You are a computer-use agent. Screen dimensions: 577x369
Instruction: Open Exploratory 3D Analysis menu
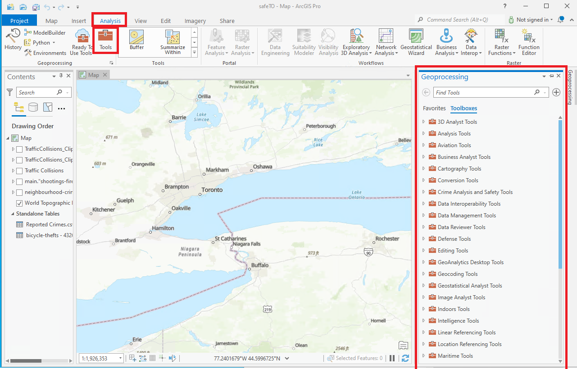(356, 42)
